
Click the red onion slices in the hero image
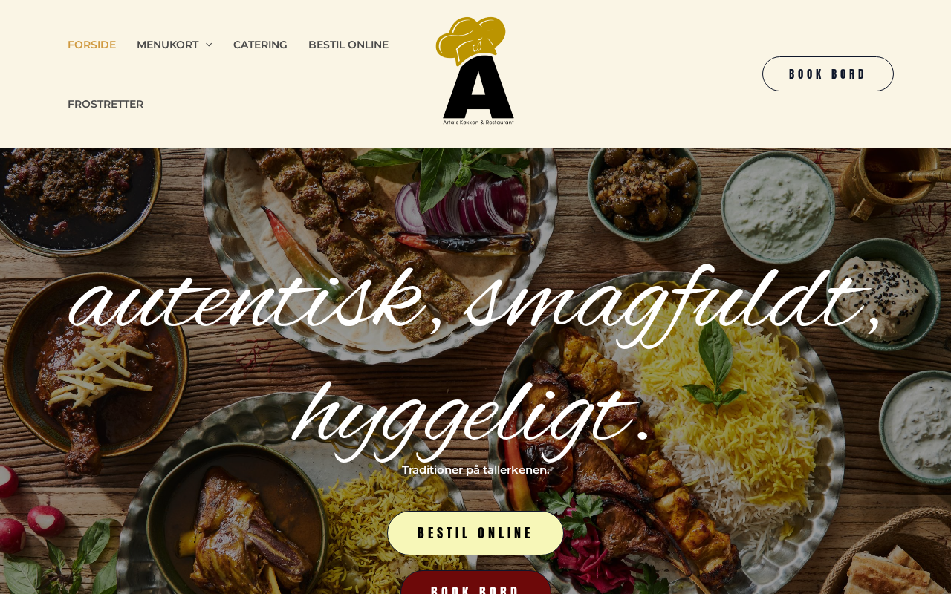tap(461, 204)
